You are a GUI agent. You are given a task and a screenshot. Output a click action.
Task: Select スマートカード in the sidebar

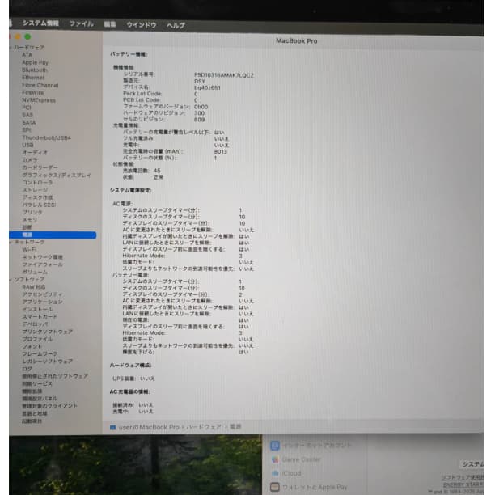point(40,317)
